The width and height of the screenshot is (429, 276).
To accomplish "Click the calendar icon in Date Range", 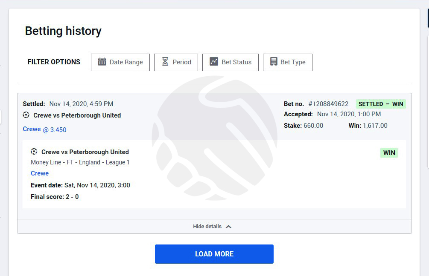I will point(102,62).
